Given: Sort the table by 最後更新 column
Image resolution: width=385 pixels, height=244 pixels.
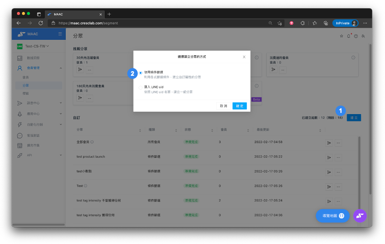Looking at the screenshot, I should pos(320,130).
